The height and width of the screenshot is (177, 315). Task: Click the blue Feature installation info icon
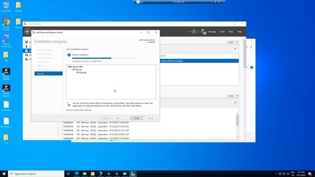coord(69,55)
